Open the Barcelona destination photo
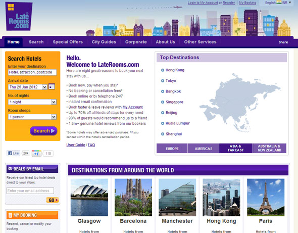This screenshot has width=298, height=233. coord(133,197)
